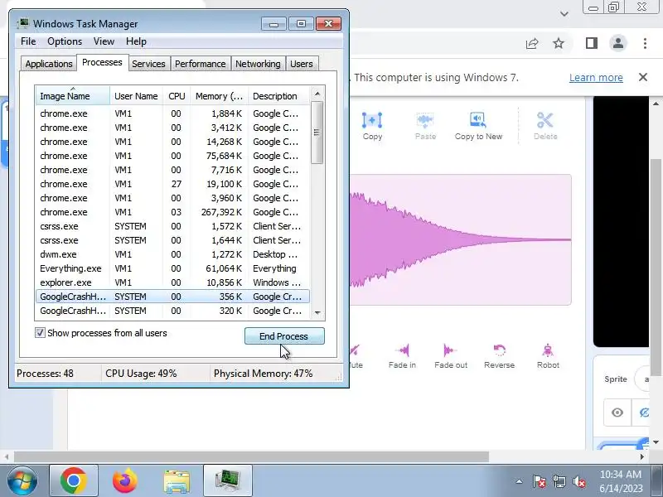Open the Chrome side panel icon
The image size is (663, 497).
point(592,43)
